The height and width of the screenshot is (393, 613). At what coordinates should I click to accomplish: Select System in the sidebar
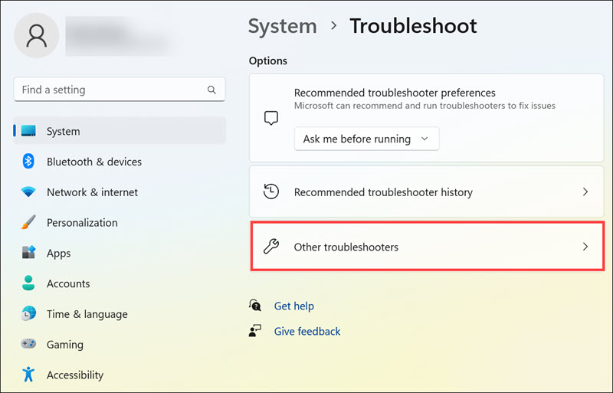pyautogui.click(x=63, y=131)
